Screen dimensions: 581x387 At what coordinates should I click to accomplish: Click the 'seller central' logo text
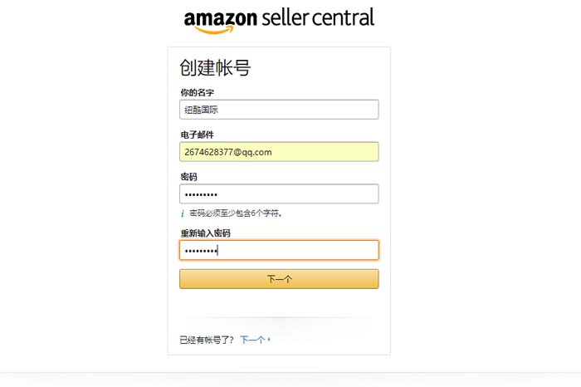[x=318, y=17]
